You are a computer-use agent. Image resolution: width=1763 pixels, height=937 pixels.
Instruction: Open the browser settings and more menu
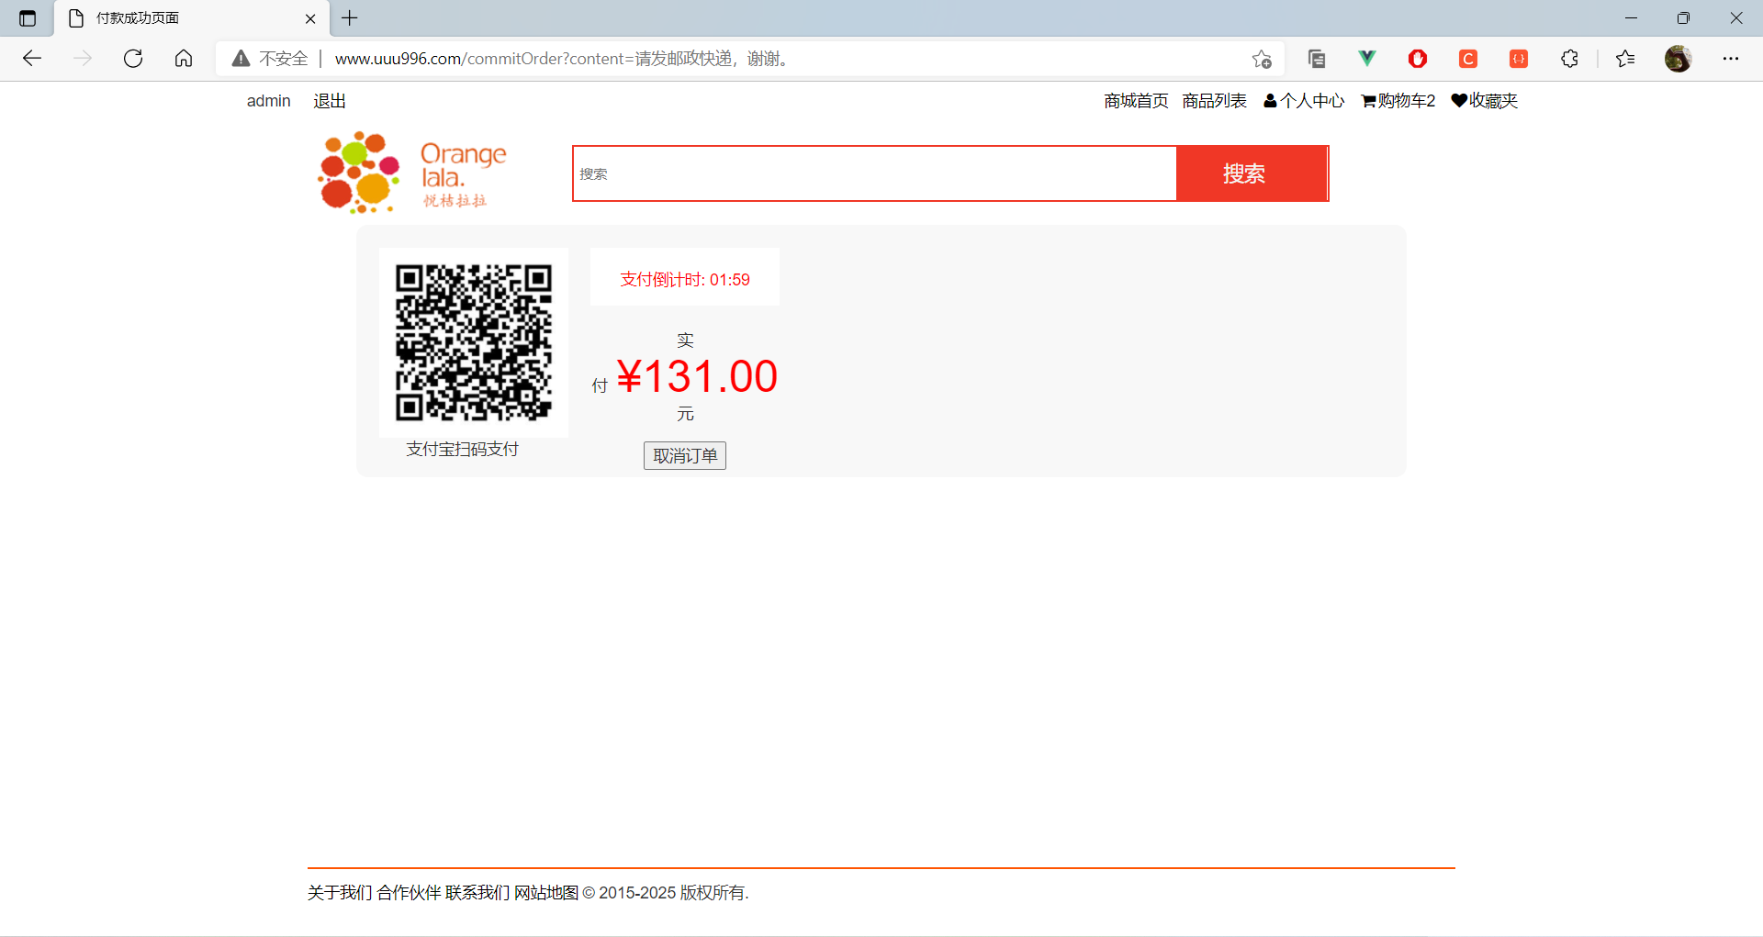[1731, 59]
